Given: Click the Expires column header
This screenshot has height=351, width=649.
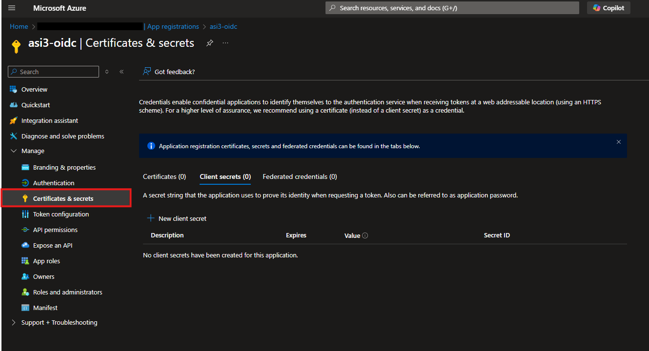Looking at the screenshot, I should pos(296,235).
